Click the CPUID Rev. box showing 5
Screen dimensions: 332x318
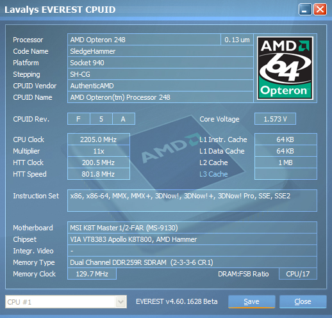tap(101, 119)
